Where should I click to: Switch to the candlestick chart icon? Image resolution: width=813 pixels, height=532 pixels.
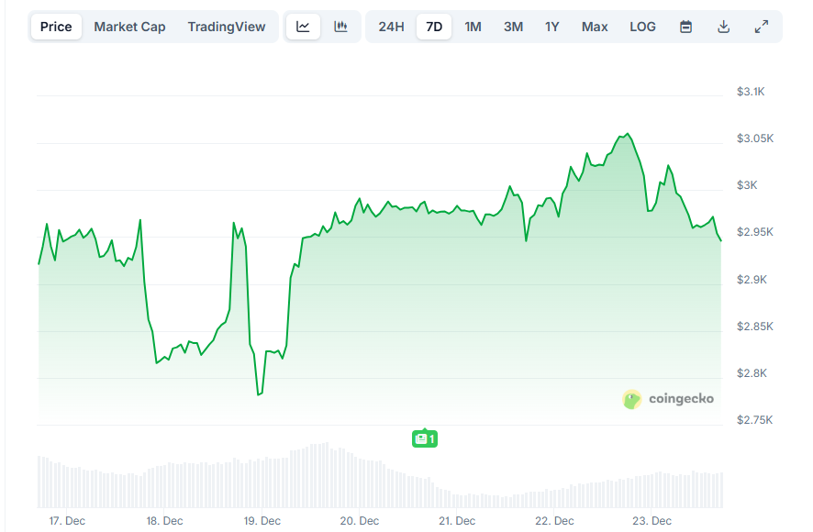(x=340, y=27)
